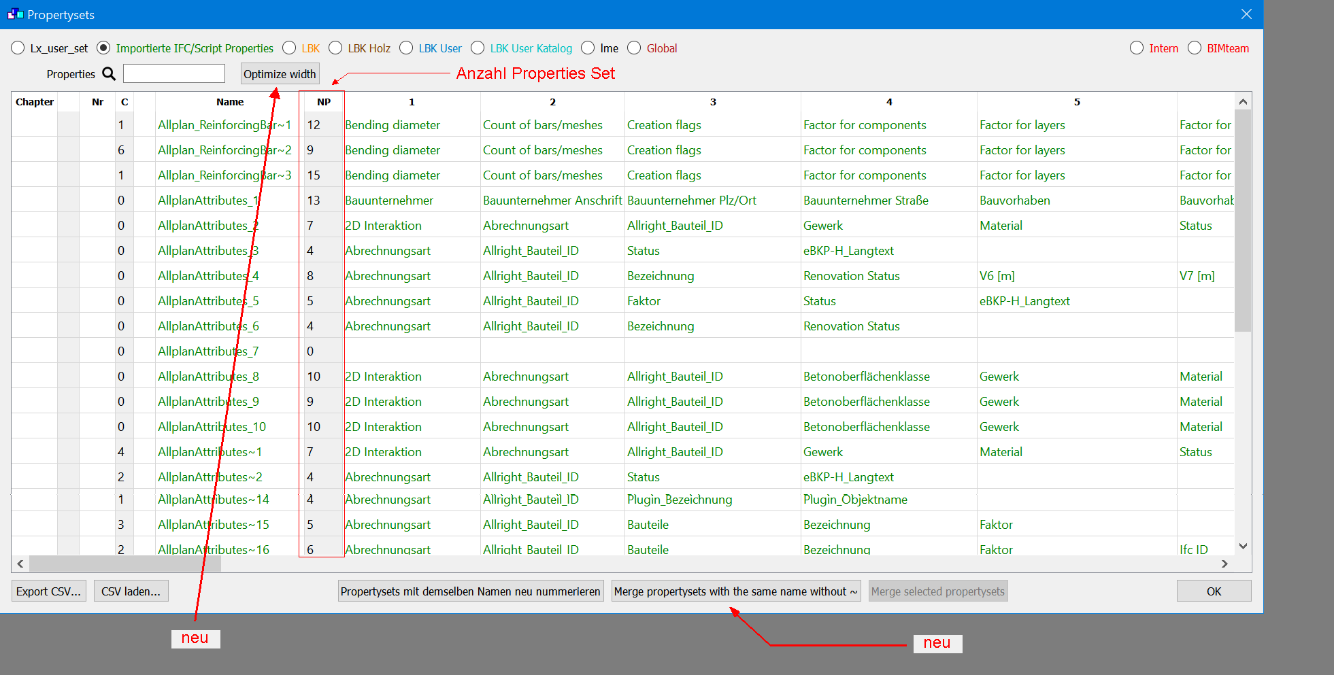Click the Propertysets window title icon

(x=15, y=14)
